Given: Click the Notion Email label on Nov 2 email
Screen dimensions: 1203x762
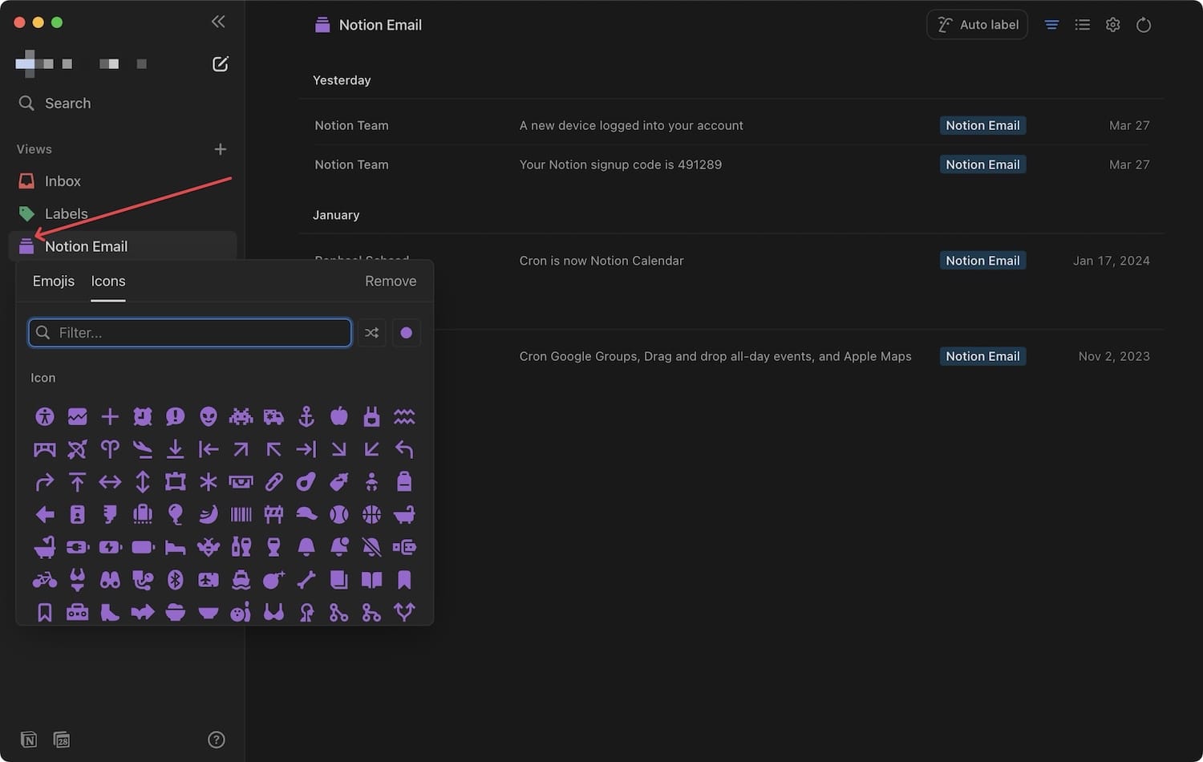Looking at the screenshot, I should pyautogui.click(x=982, y=356).
